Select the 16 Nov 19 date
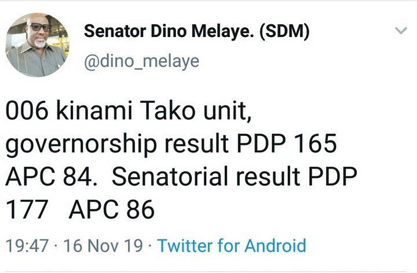 tap(105, 246)
